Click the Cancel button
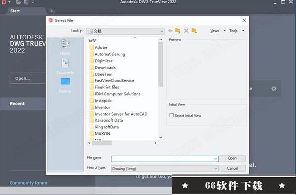Image resolution: width=296 pixels, height=195 pixels. pyautogui.click(x=233, y=168)
